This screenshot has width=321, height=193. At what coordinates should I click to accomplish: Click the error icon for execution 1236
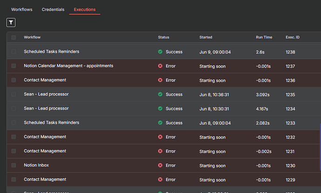tap(160, 80)
